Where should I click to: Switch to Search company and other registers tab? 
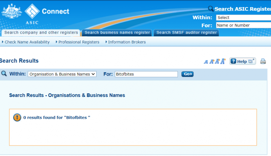[x=41, y=33]
